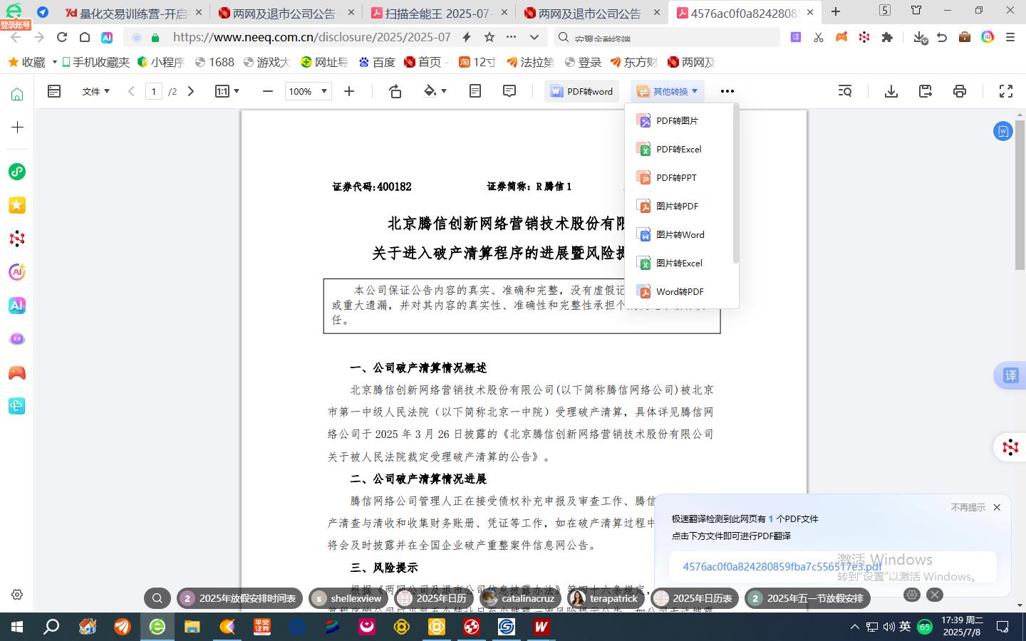Click the floating translate 译 button

[1010, 375]
